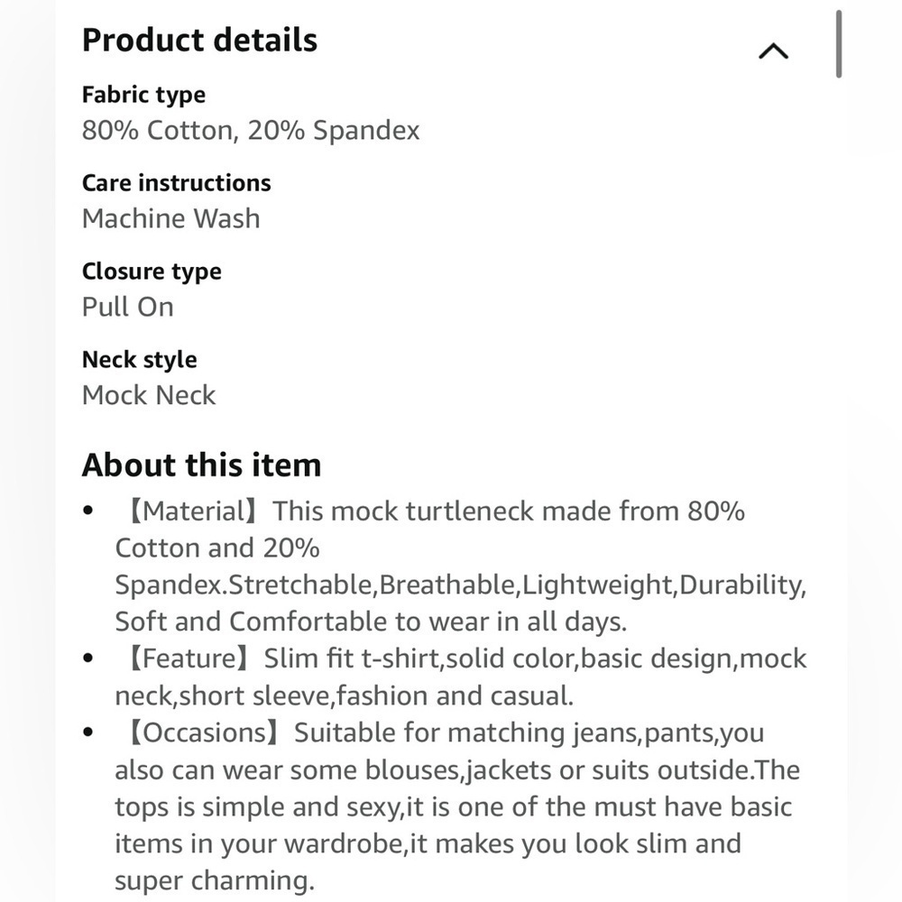Click the Care instructions label

(177, 183)
